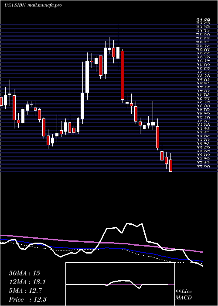
Task: Click the last red candlestick at the chart bottom
Action: [171, 166]
